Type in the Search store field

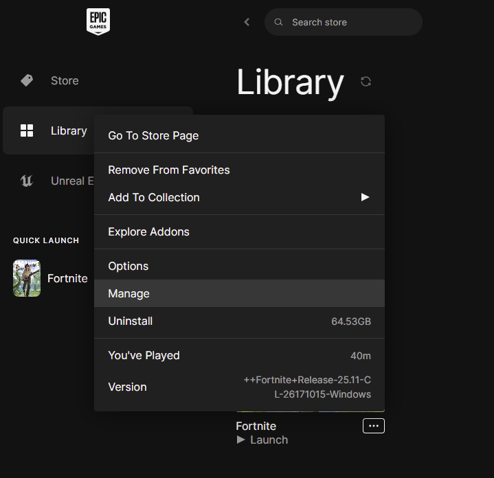click(350, 22)
